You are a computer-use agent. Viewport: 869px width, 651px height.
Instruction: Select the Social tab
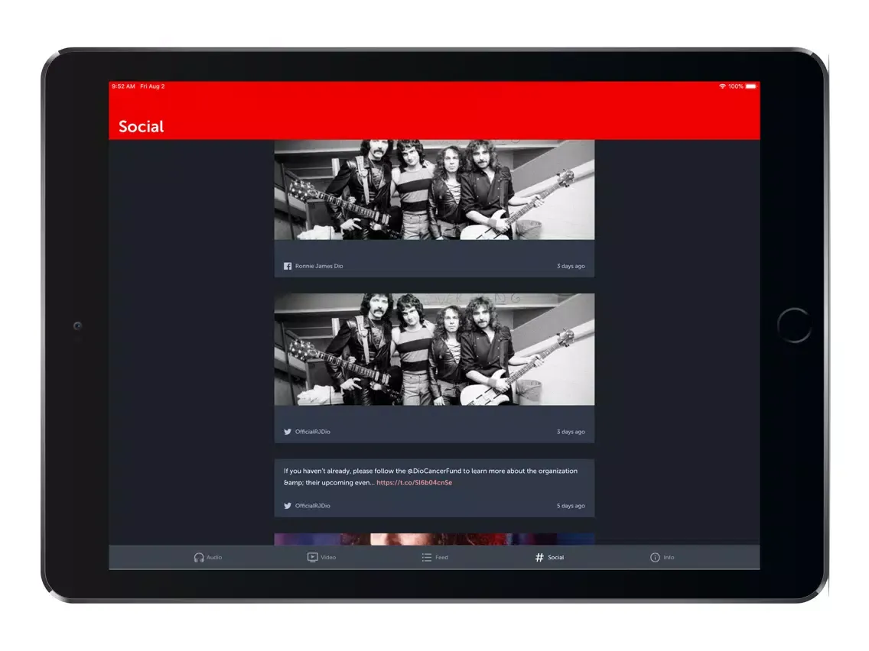tap(549, 558)
